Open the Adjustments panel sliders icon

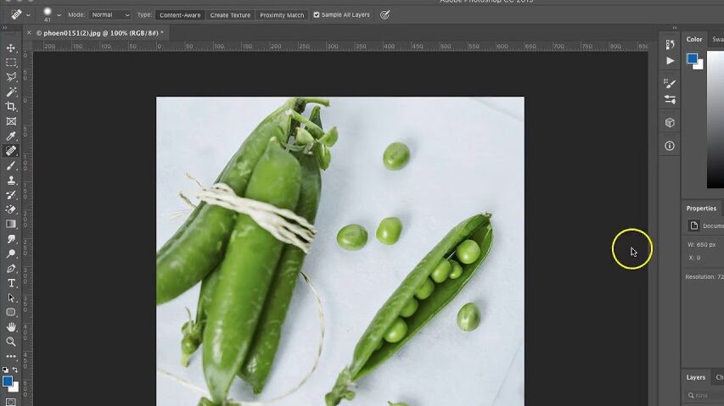(670, 99)
